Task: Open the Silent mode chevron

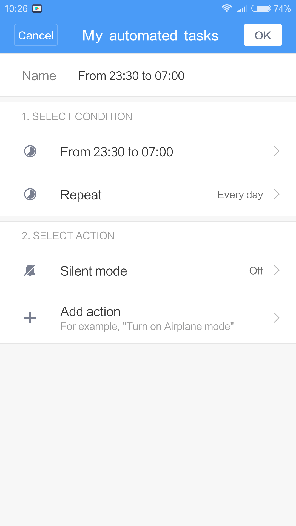Action: 277,271
